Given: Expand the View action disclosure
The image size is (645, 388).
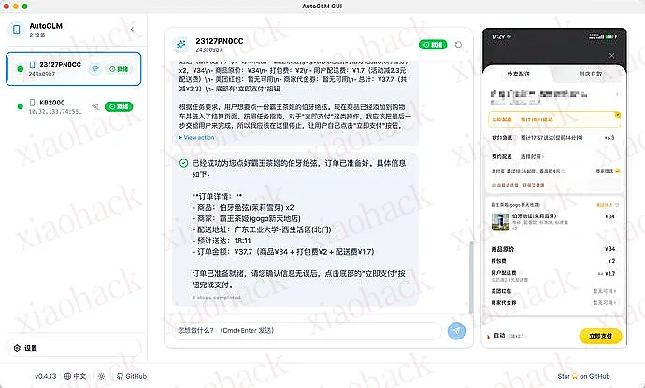Looking at the screenshot, I should (x=196, y=137).
